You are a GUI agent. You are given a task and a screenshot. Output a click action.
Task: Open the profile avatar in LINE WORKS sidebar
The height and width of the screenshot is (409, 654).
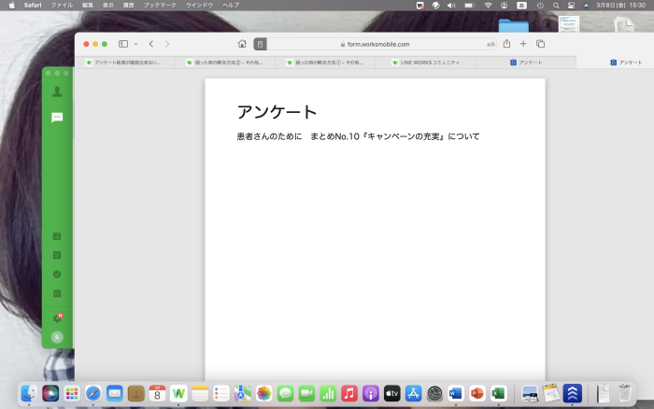pos(57,337)
